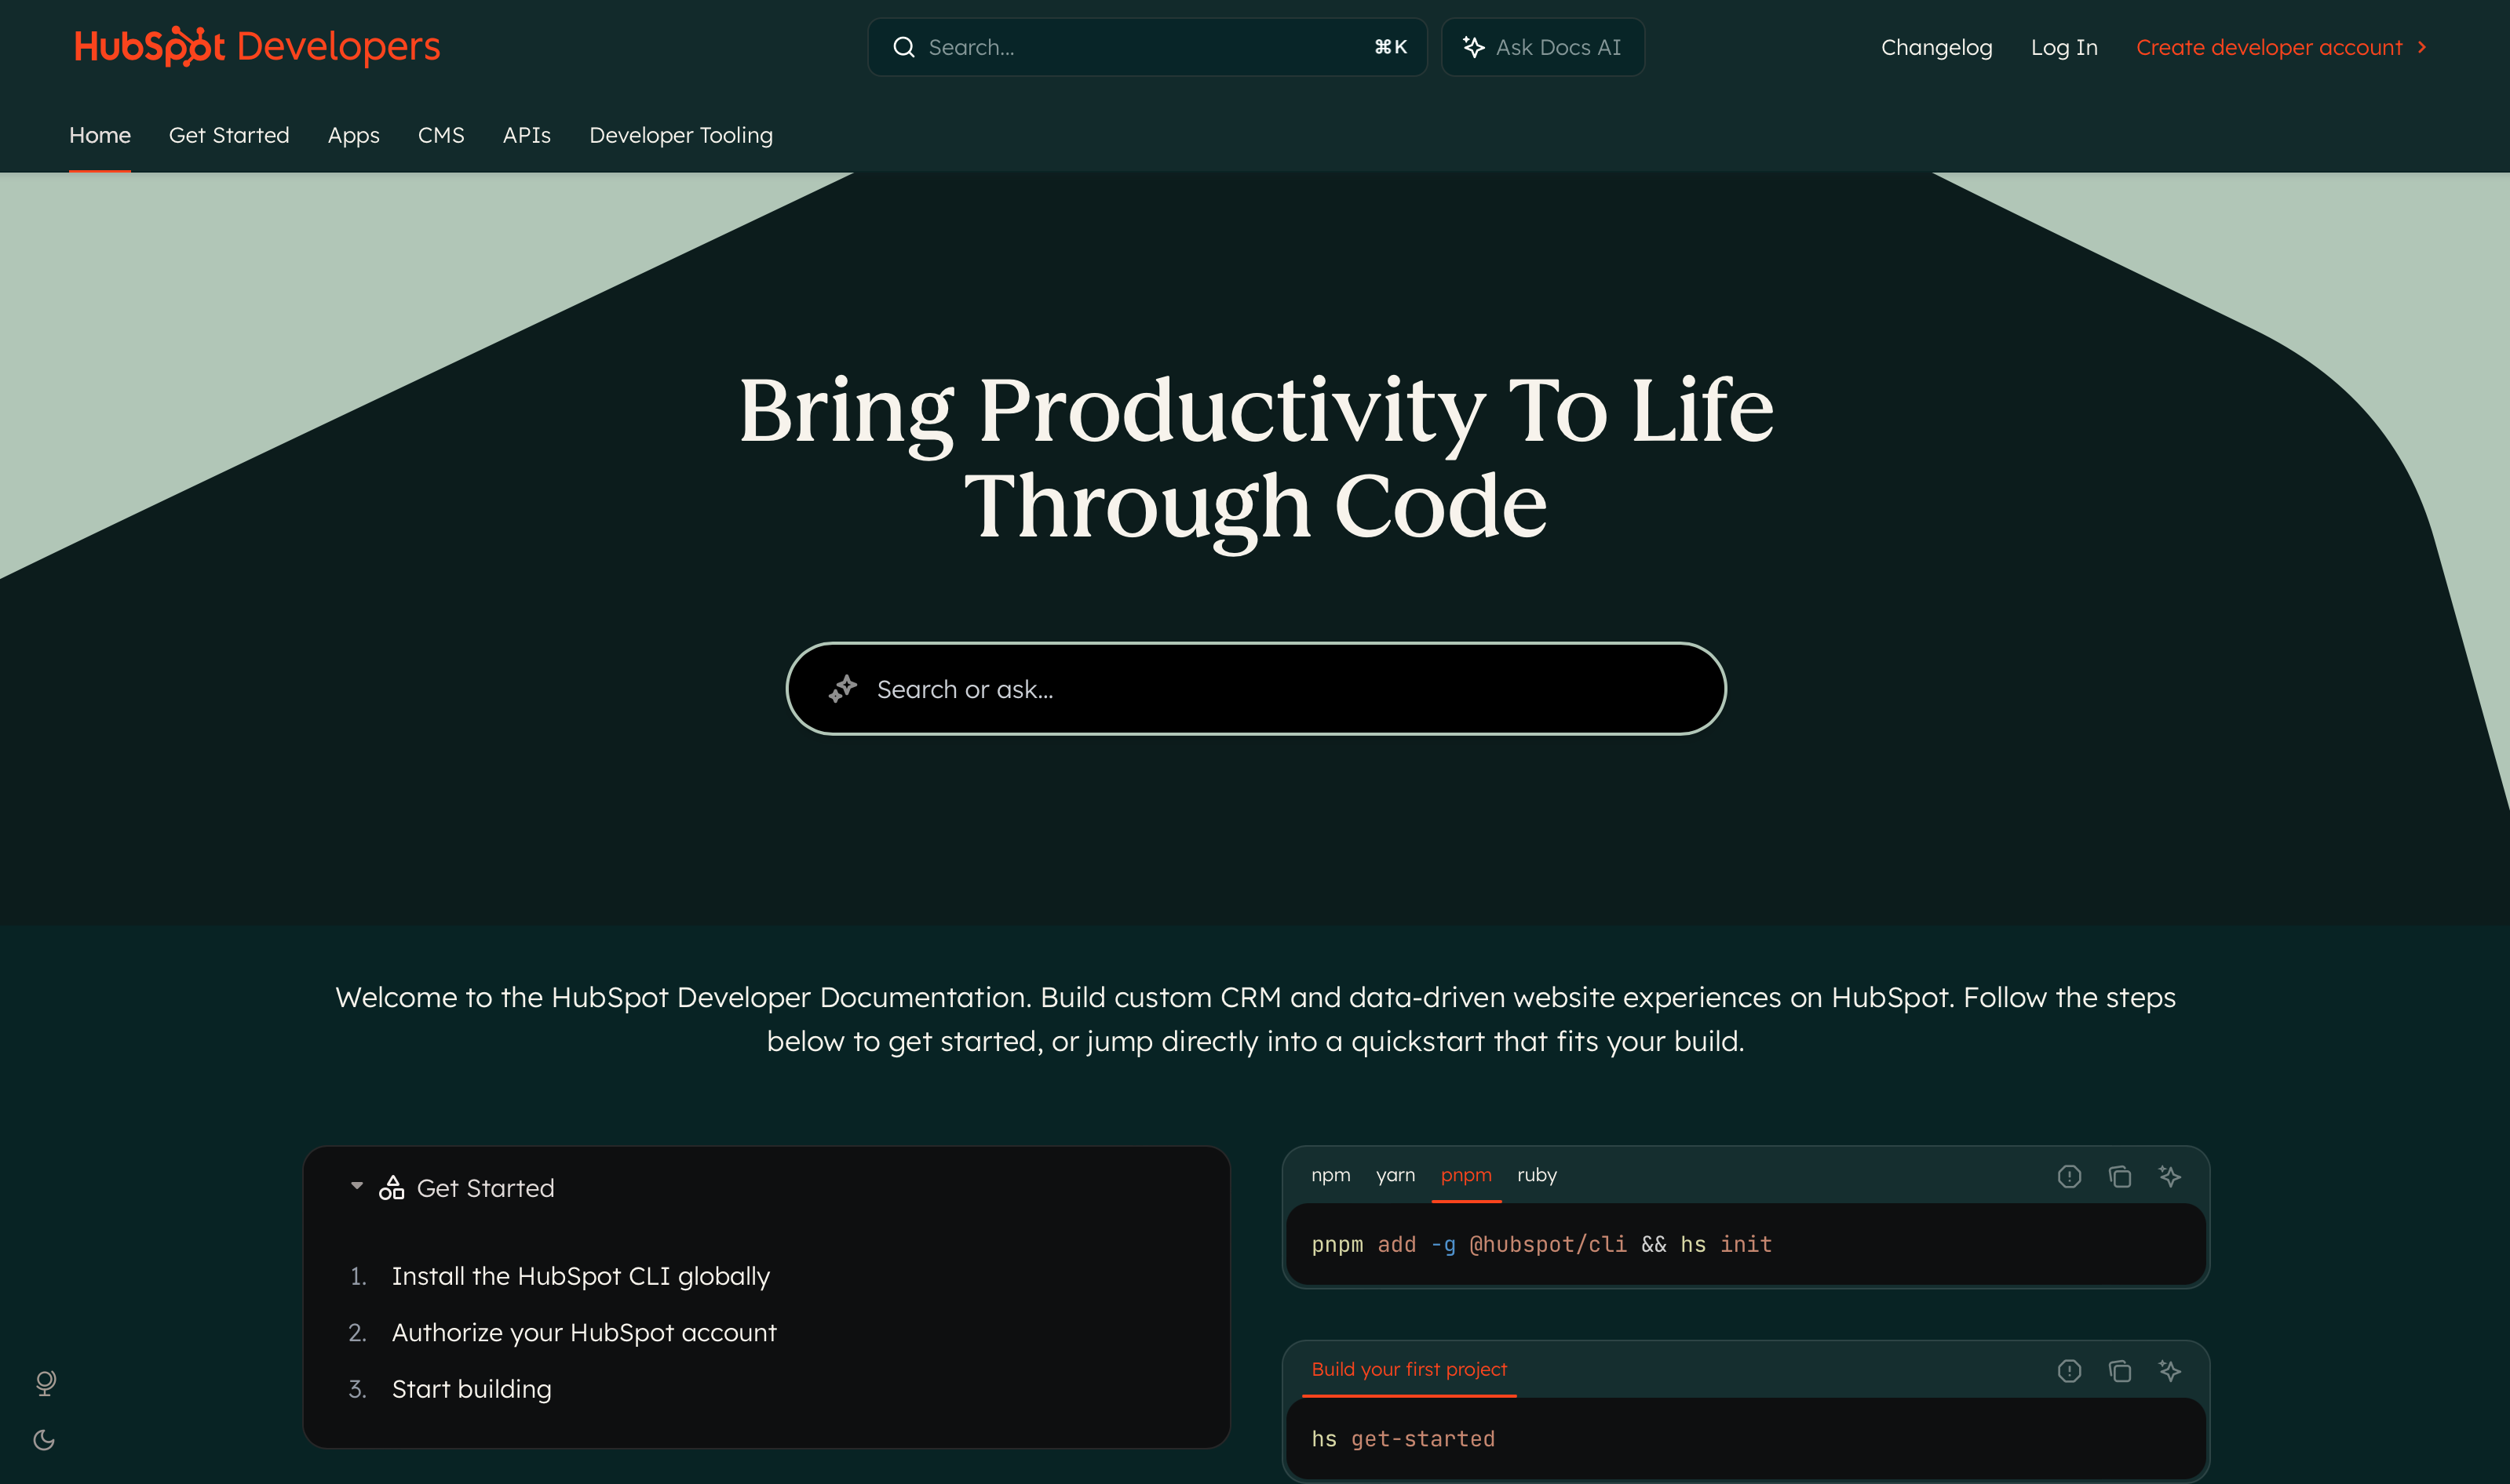This screenshot has height=1484, width=2510.
Task: Click the Ask Docs AI sparkle icon
Action: pos(1472,46)
